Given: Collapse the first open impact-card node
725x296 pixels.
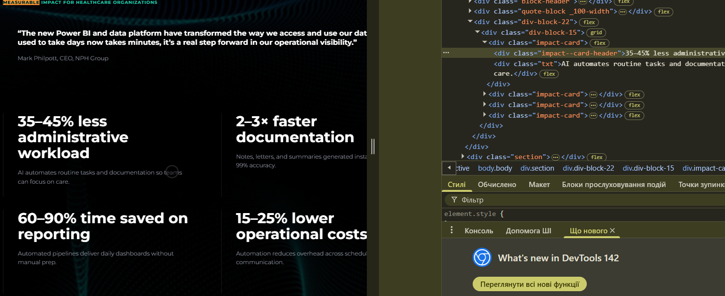Looking at the screenshot, I should [x=485, y=43].
